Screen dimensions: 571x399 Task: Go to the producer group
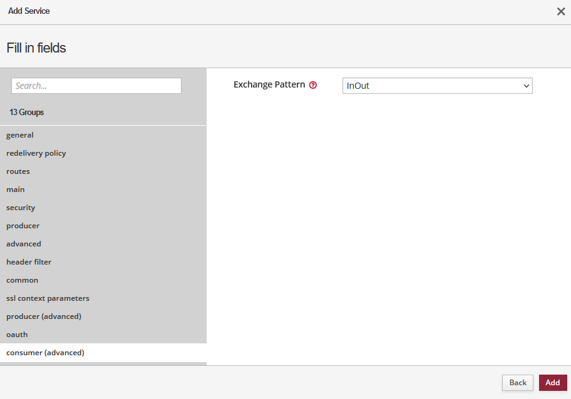[23, 226]
